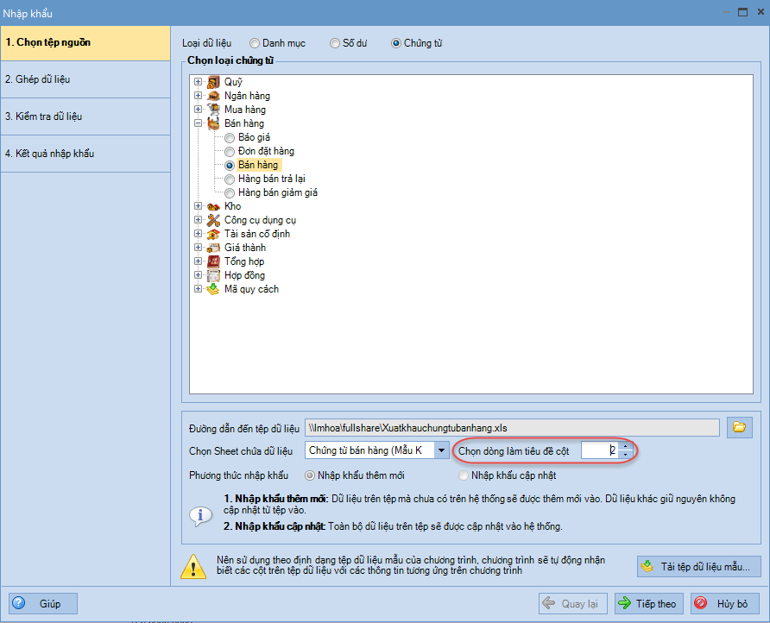Click the Giá thành icon
770x623 pixels.
pyautogui.click(x=213, y=248)
